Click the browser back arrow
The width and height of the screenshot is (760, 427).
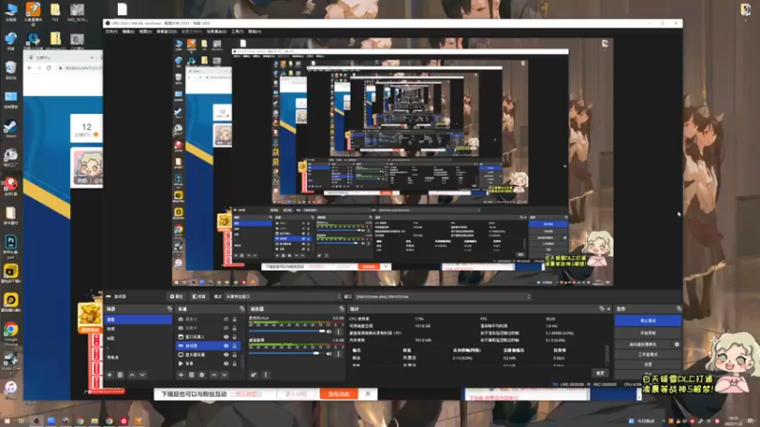(30, 67)
